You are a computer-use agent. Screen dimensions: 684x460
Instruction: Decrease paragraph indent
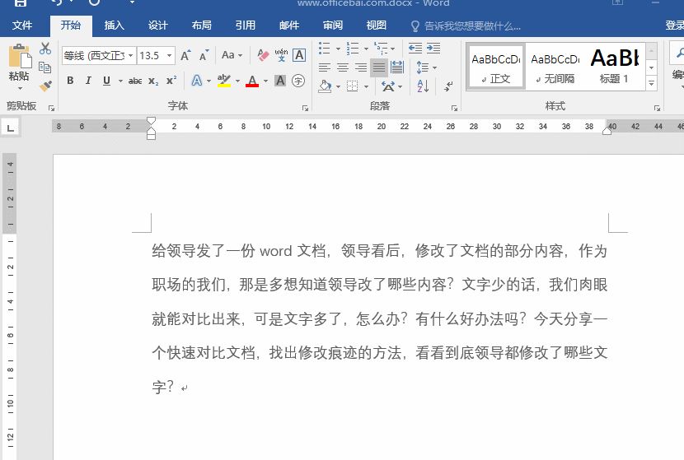(415, 48)
